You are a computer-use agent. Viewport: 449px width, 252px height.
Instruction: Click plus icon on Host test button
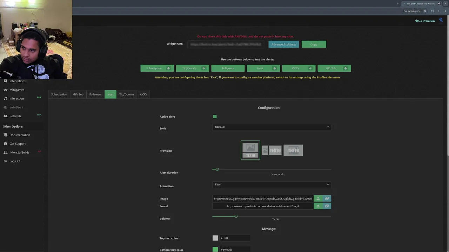tap(275, 68)
